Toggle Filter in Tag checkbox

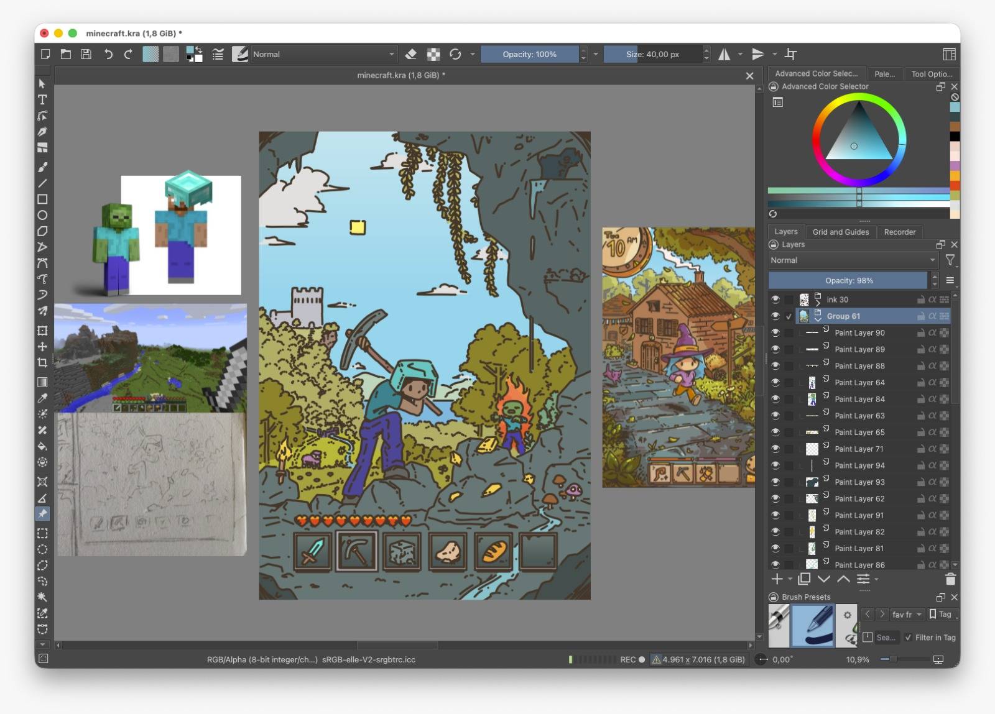click(908, 638)
